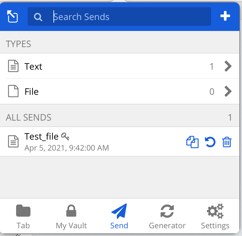
Task: Add a new Send with plus icon
Action: pos(225,16)
